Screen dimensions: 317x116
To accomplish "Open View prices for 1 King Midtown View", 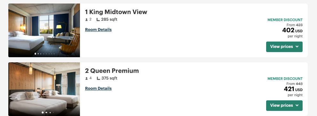I will click(x=284, y=47).
